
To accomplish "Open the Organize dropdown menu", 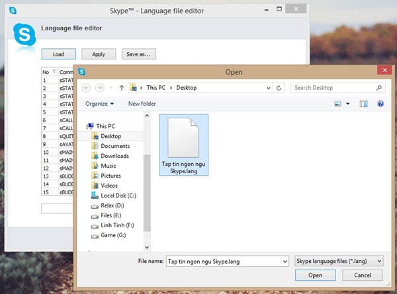I will click(99, 104).
